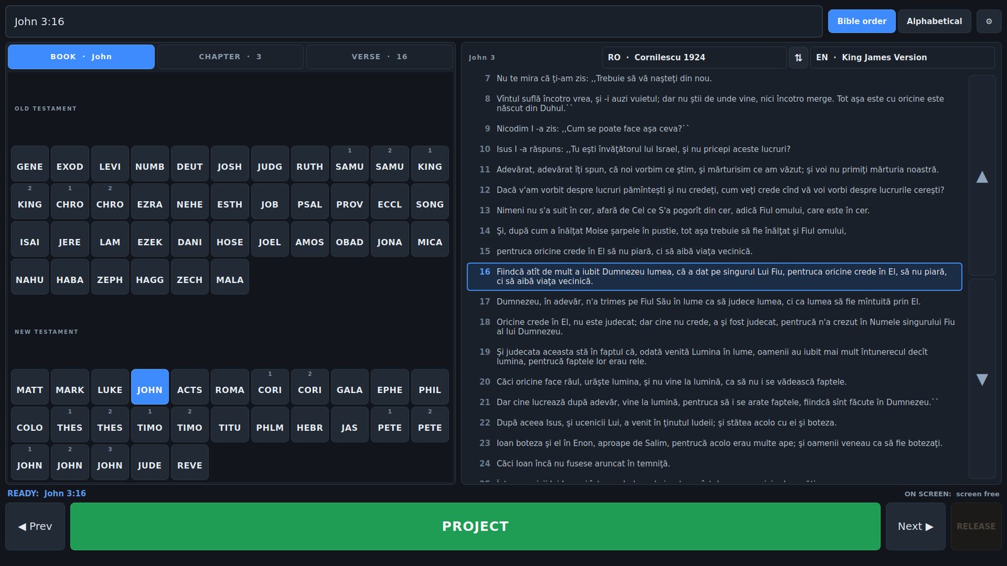Choose the HEBR book button
This screenshot has width=1007, height=566.
coord(310,425)
